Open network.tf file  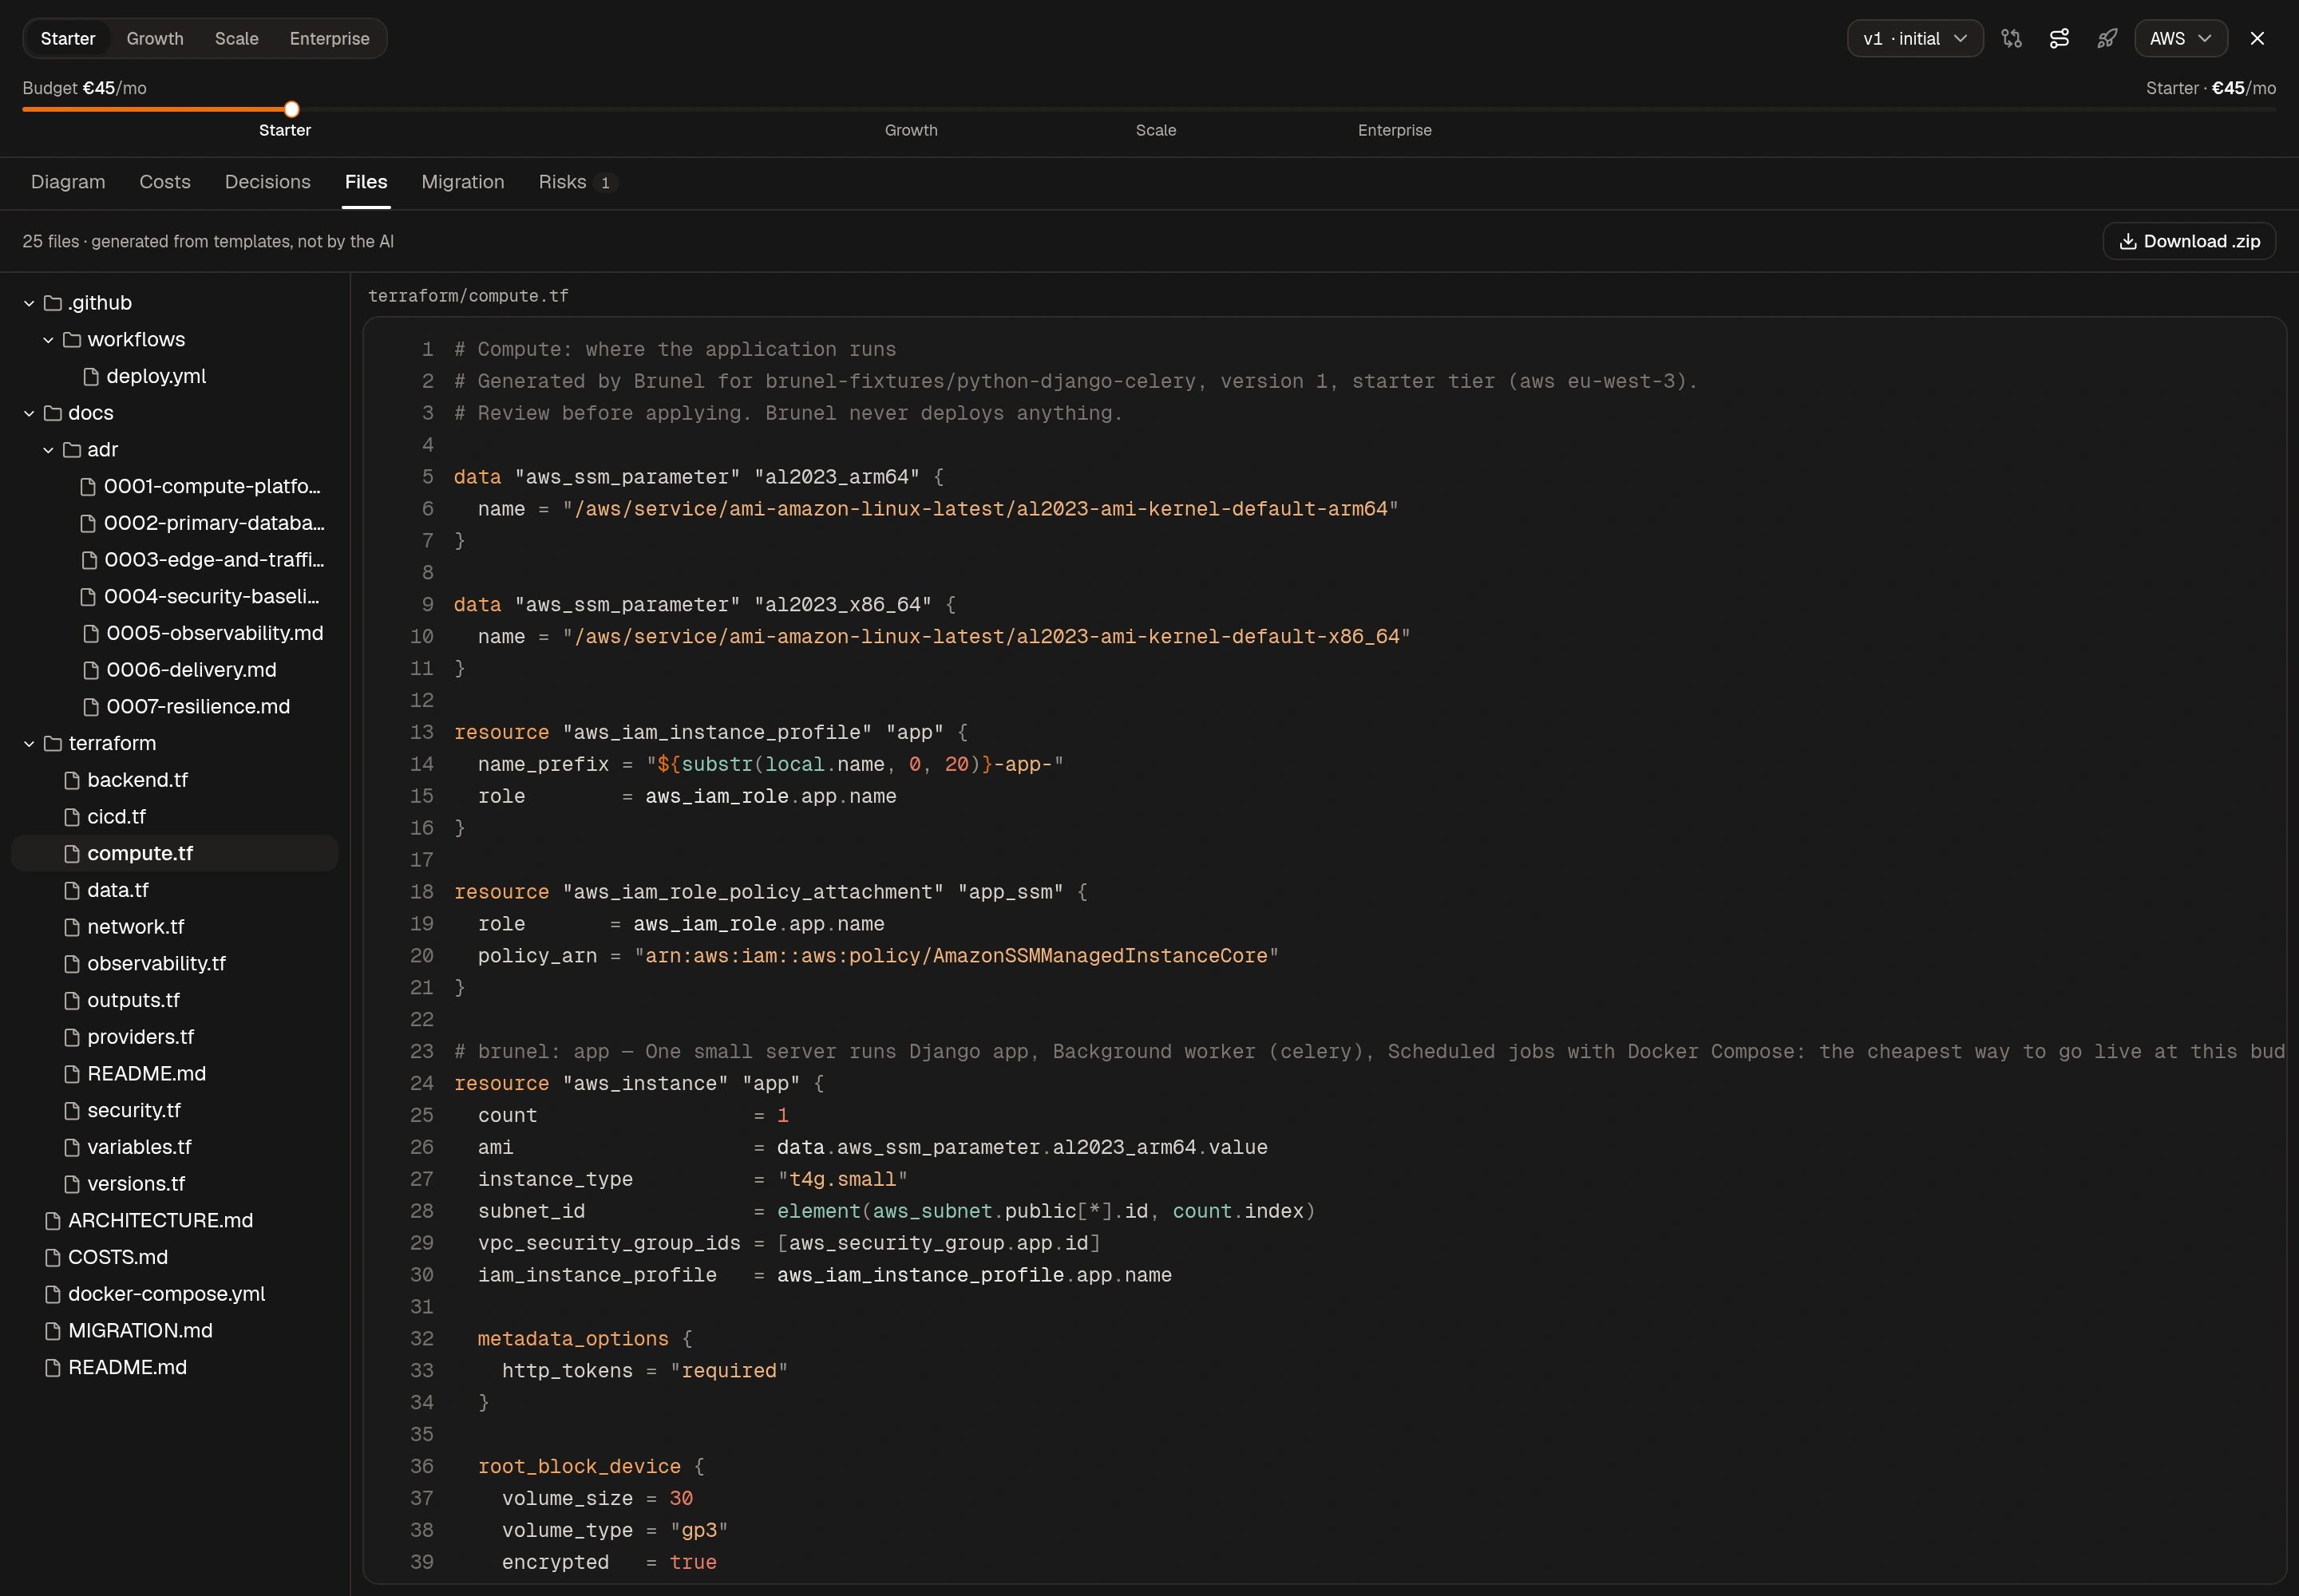click(x=174, y=927)
